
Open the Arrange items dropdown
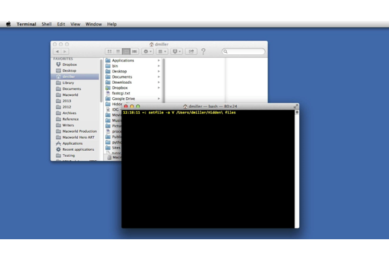pyautogui.click(x=162, y=52)
